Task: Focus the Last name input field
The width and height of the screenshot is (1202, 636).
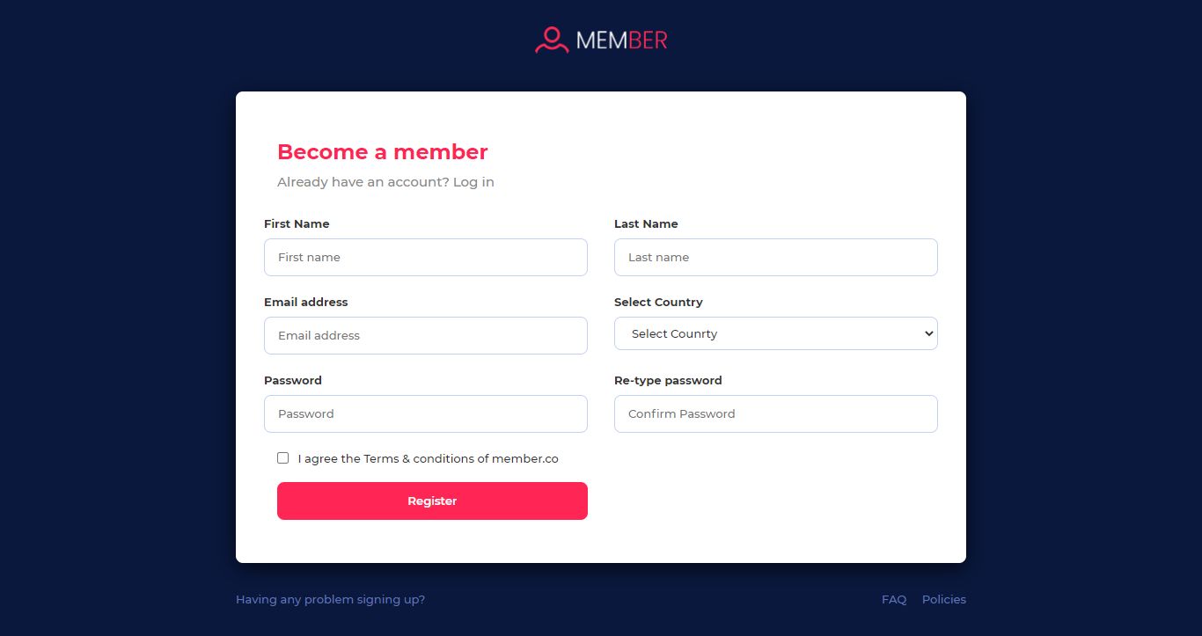Action: [x=775, y=257]
